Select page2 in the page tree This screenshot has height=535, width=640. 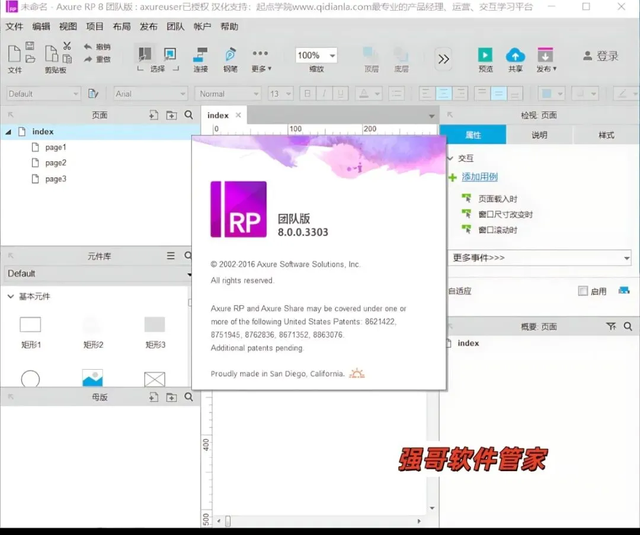[x=56, y=163]
